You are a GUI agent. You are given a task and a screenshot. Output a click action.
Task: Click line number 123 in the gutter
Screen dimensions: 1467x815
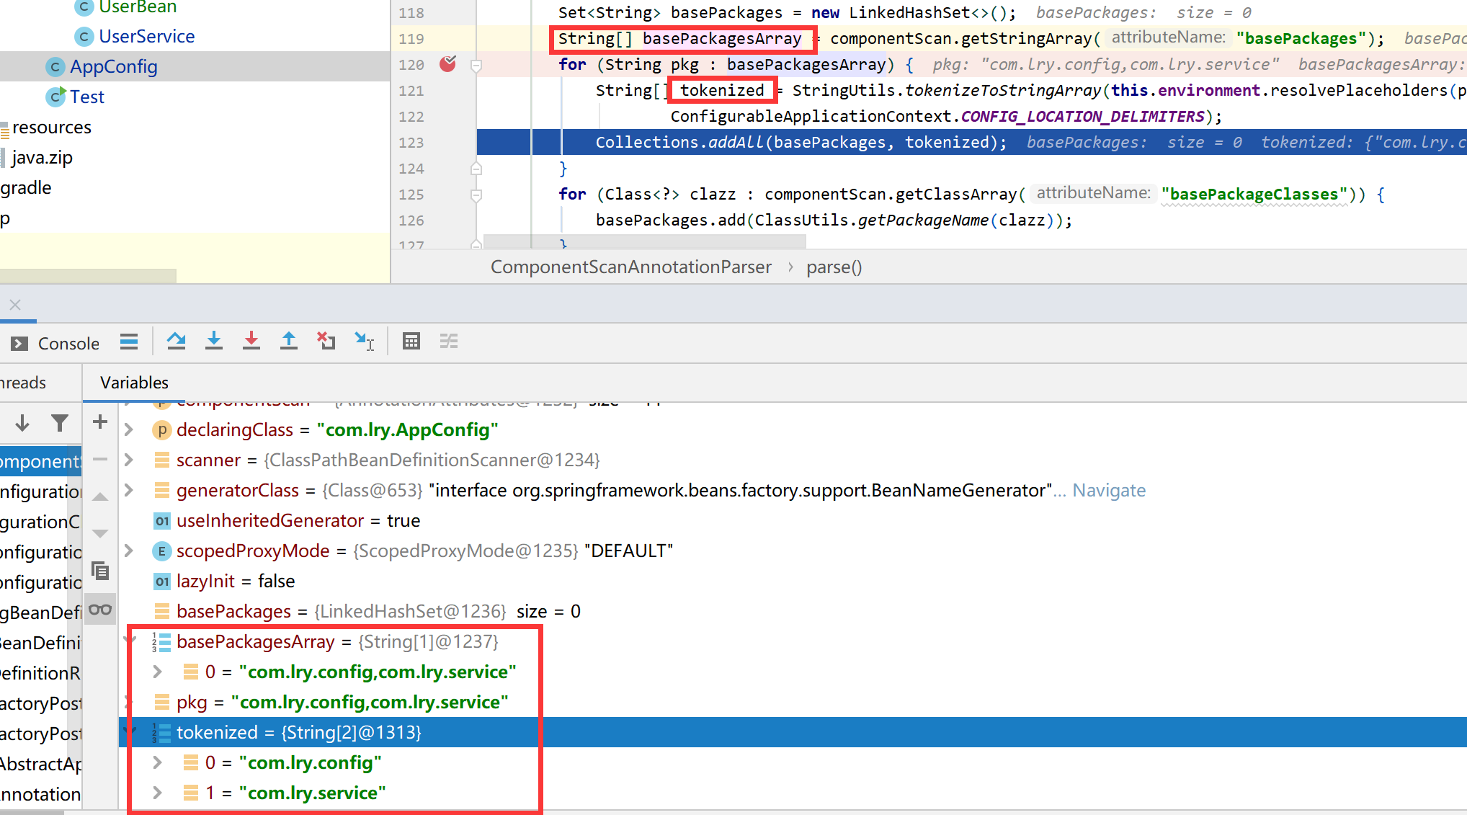coord(411,143)
